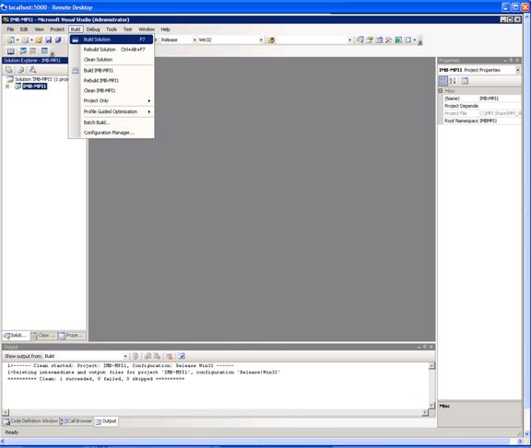Viewport: 531px width, 448px height.
Task: Click the Other Windows toolbar icon
Action: (407, 40)
